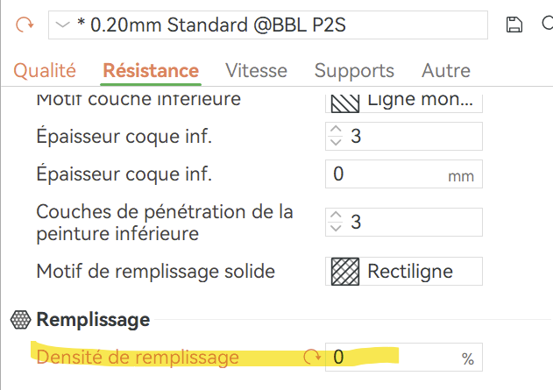Click the save preset floppy icon
The height and width of the screenshot is (390, 553).
[x=514, y=25]
